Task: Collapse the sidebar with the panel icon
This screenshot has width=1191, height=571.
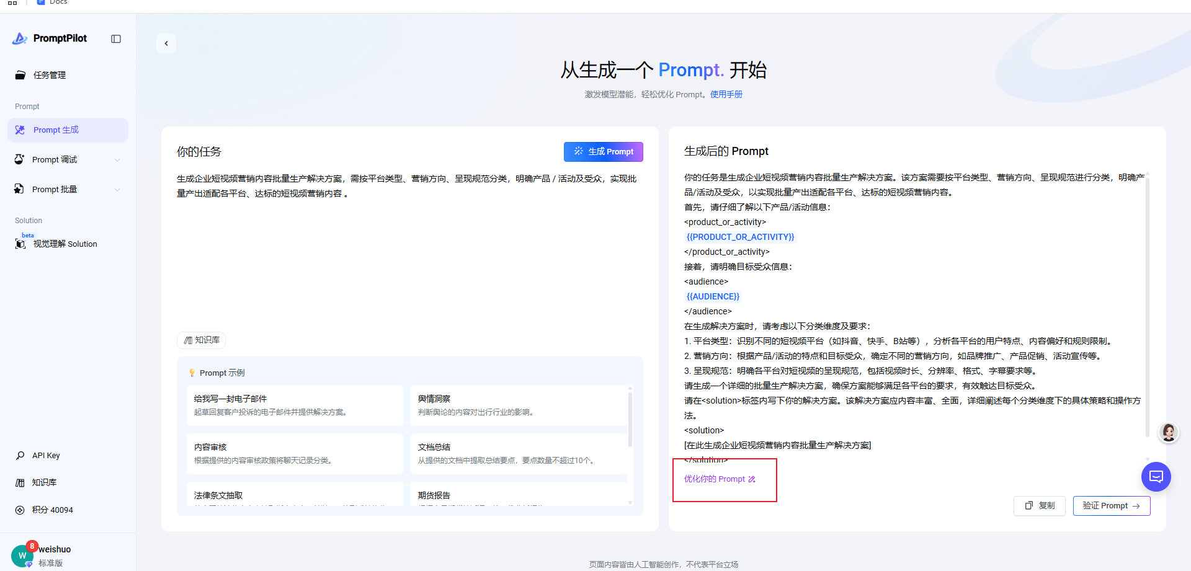Action: [116, 39]
